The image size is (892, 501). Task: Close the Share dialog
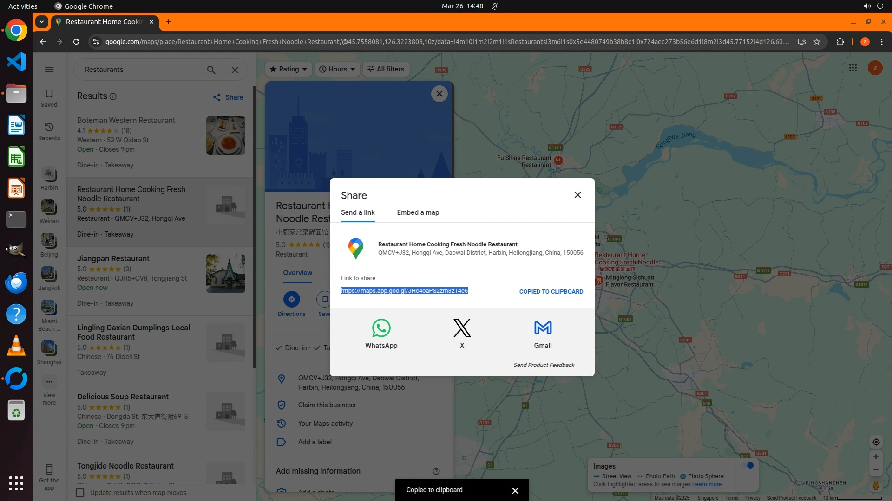point(577,195)
